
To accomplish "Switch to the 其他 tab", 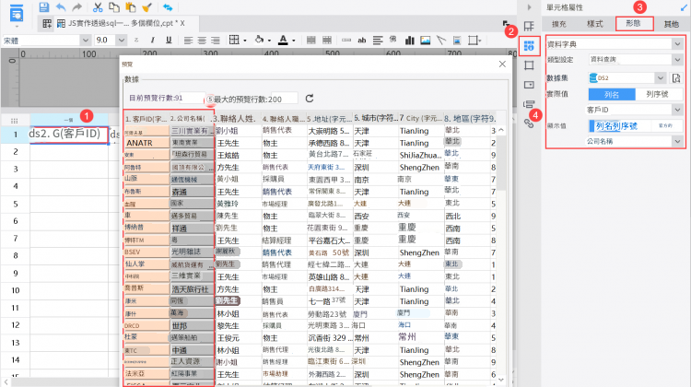I will click(x=672, y=24).
